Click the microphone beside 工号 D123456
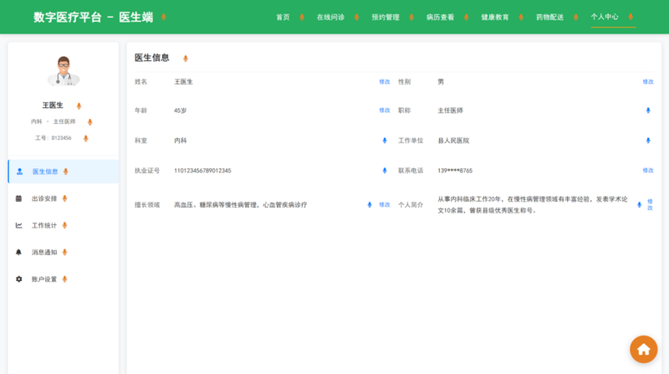This screenshot has width=669, height=374. click(85, 138)
